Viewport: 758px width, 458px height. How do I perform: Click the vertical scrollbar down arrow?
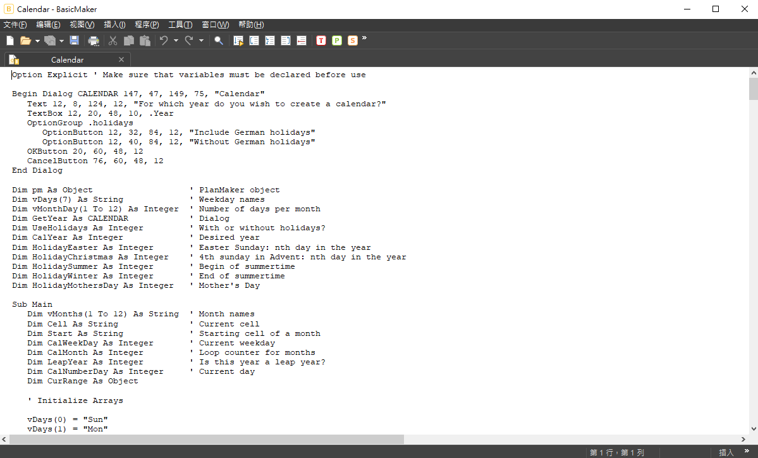(753, 429)
